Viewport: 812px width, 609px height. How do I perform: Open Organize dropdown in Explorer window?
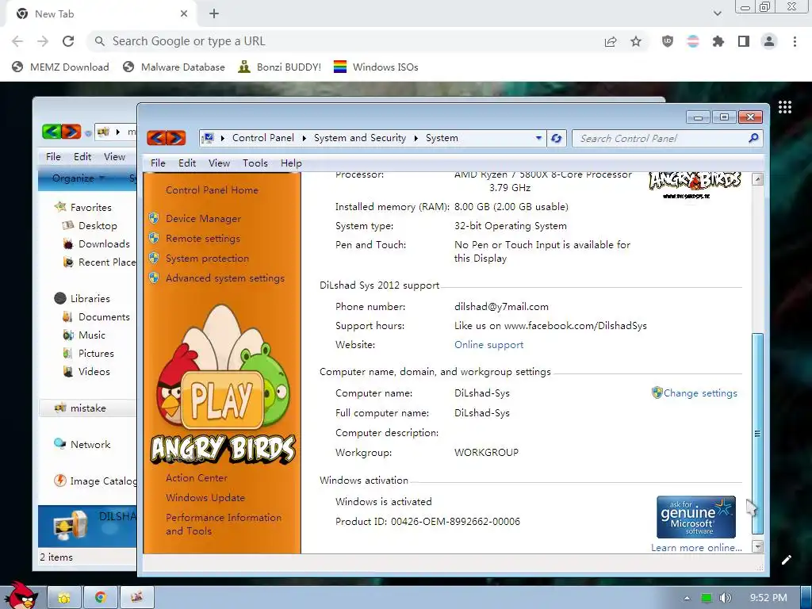[x=79, y=178]
